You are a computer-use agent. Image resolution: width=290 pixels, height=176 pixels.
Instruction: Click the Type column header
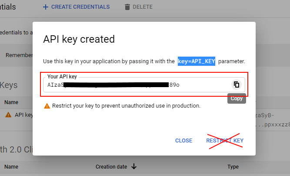point(233,166)
